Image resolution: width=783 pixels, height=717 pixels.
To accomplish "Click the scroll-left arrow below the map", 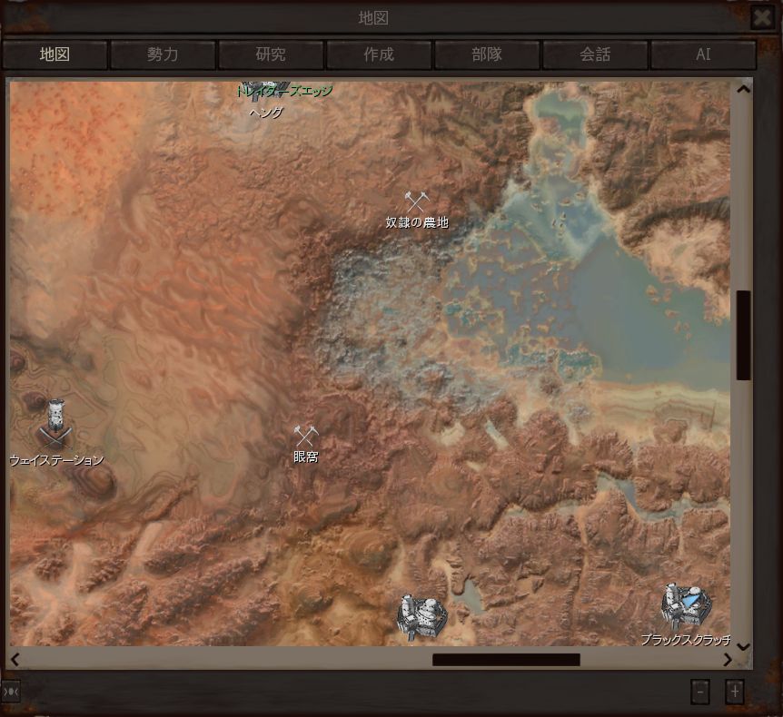I will tap(15, 660).
